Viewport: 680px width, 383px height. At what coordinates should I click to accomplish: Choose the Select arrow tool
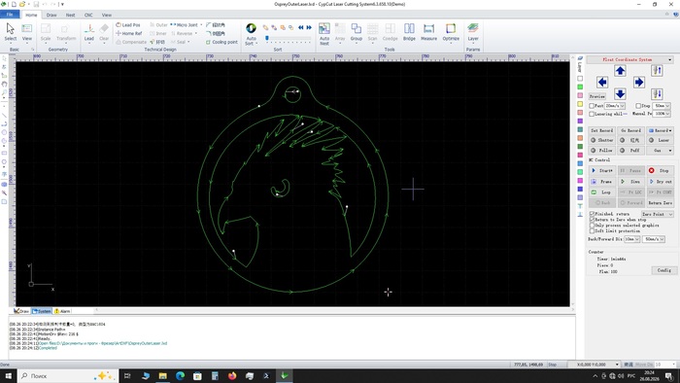click(11, 32)
